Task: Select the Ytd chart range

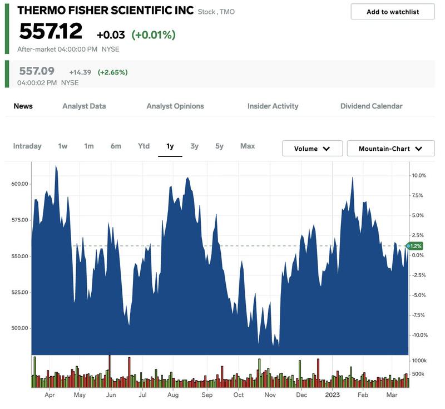Action: tap(144, 146)
